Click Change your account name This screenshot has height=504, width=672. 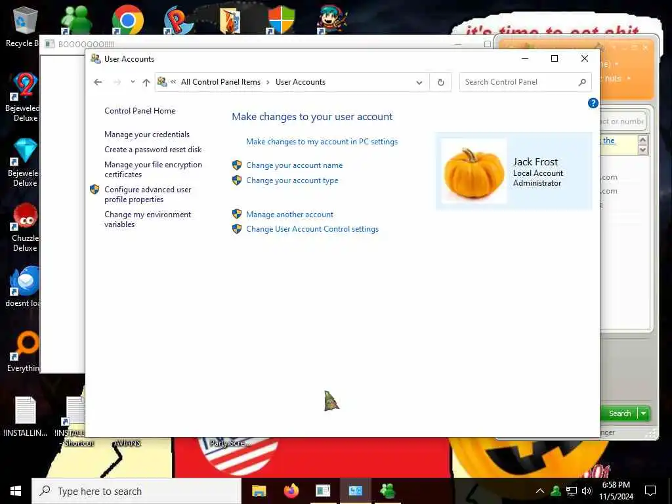pos(295,165)
